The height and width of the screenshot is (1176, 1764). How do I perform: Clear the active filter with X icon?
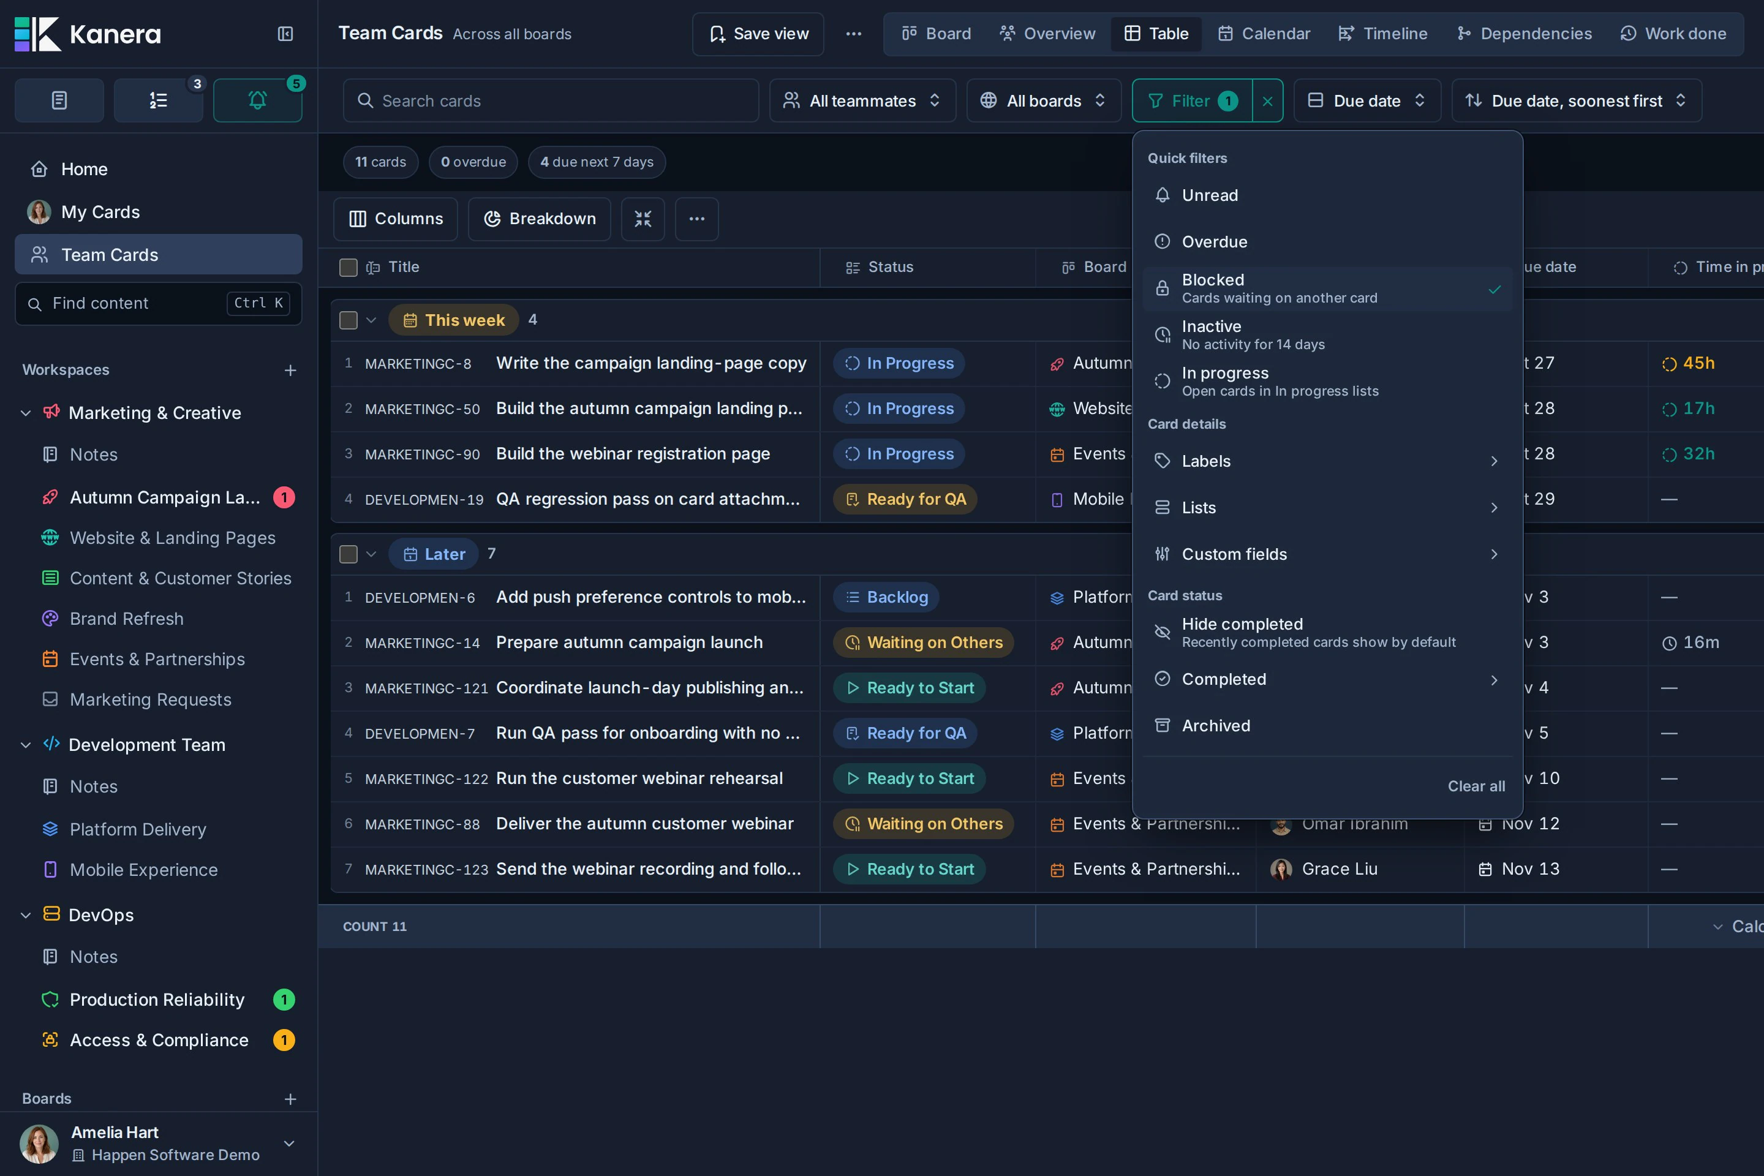1267,100
